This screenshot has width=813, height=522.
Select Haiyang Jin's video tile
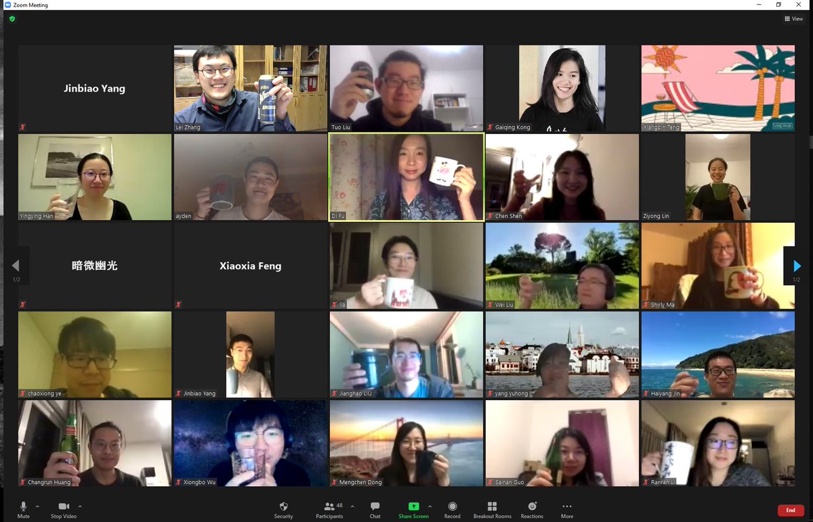coord(718,354)
